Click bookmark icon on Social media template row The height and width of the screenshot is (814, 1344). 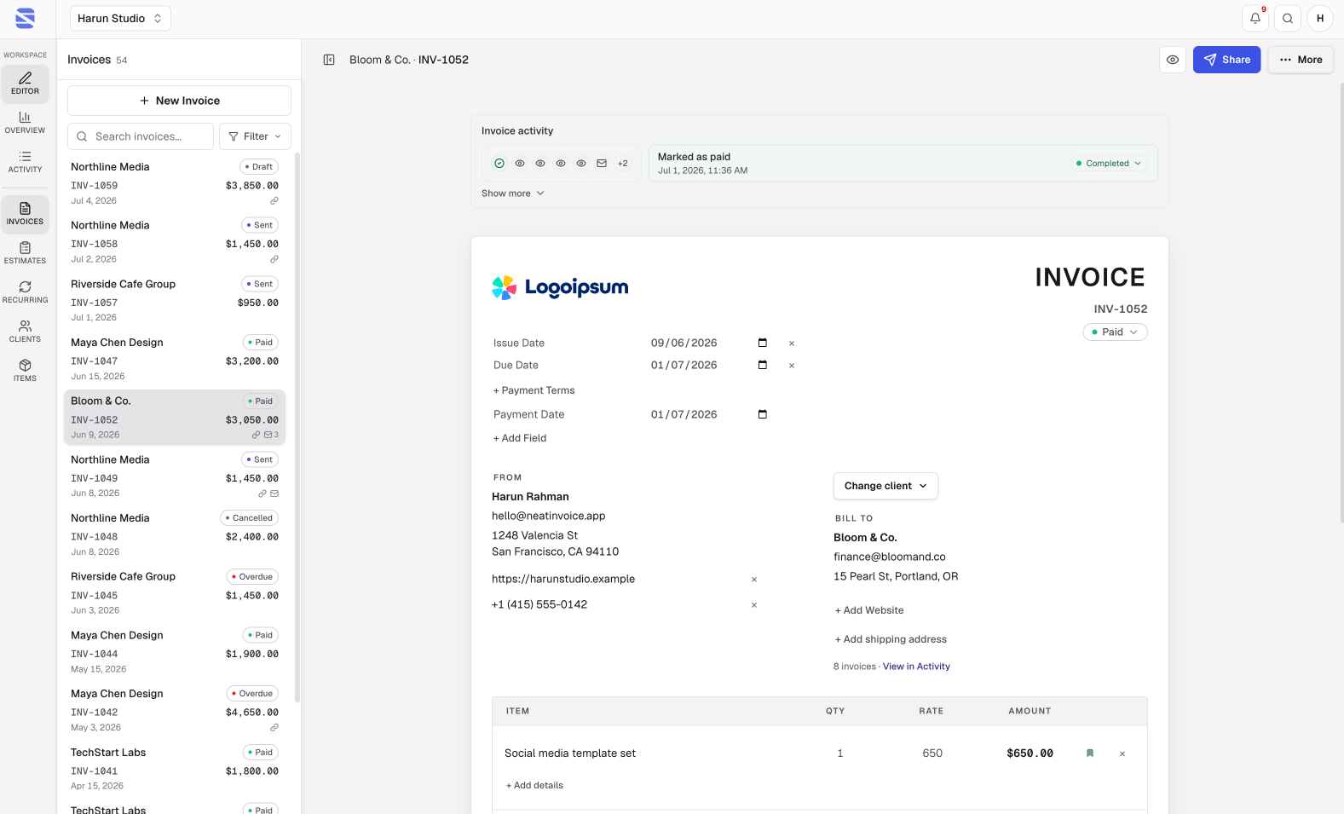(1090, 753)
